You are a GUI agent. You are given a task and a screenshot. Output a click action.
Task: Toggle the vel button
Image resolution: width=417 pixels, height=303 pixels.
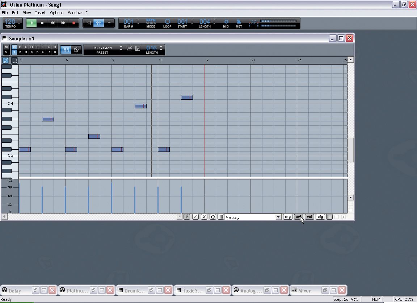(x=309, y=217)
